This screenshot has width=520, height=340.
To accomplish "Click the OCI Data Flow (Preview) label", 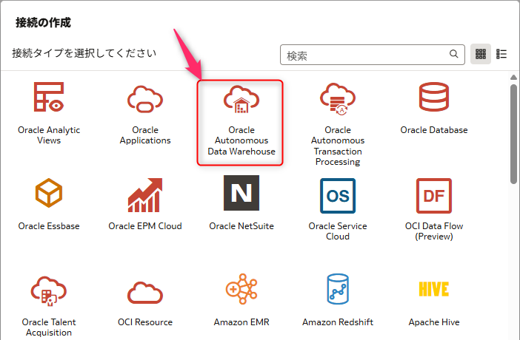I will point(434,231).
